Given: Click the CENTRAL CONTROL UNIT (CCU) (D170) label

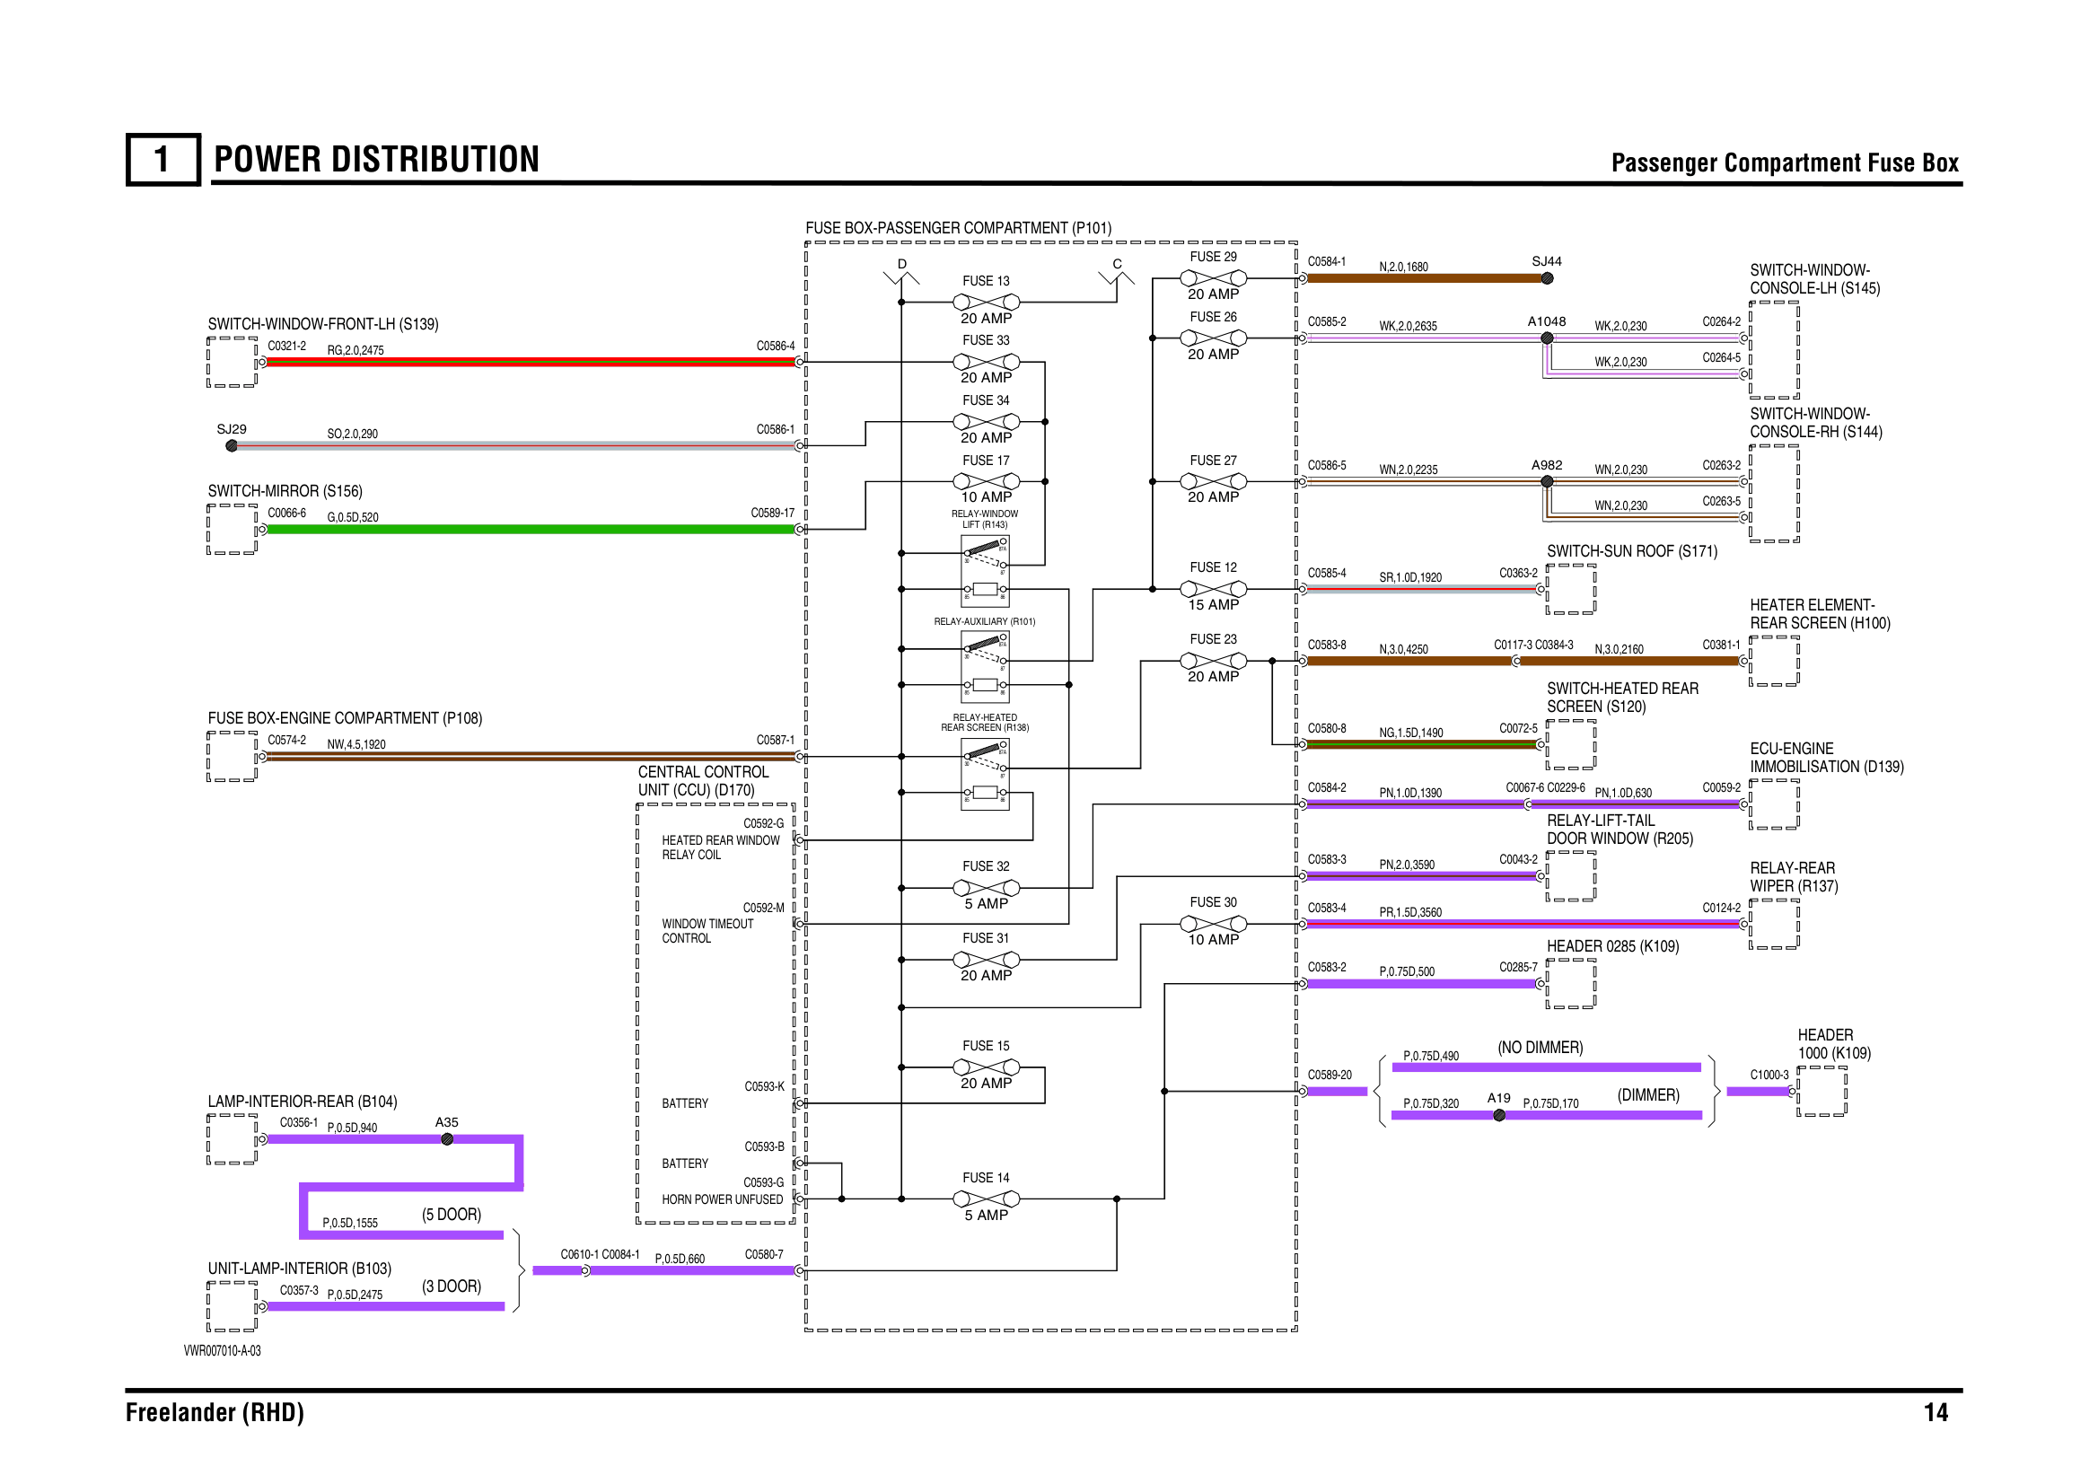Looking at the screenshot, I should click(703, 781).
